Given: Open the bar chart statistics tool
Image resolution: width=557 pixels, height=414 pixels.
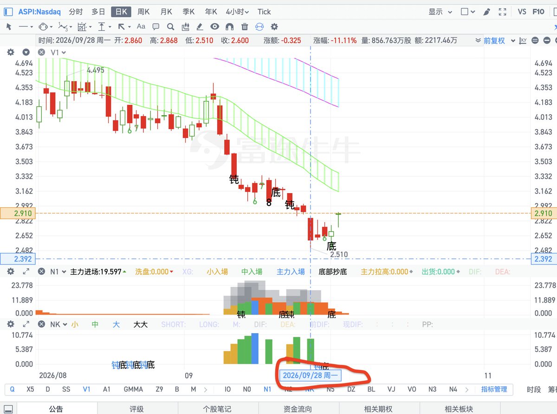Looking at the screenshot, I should (x=186, y=27).
